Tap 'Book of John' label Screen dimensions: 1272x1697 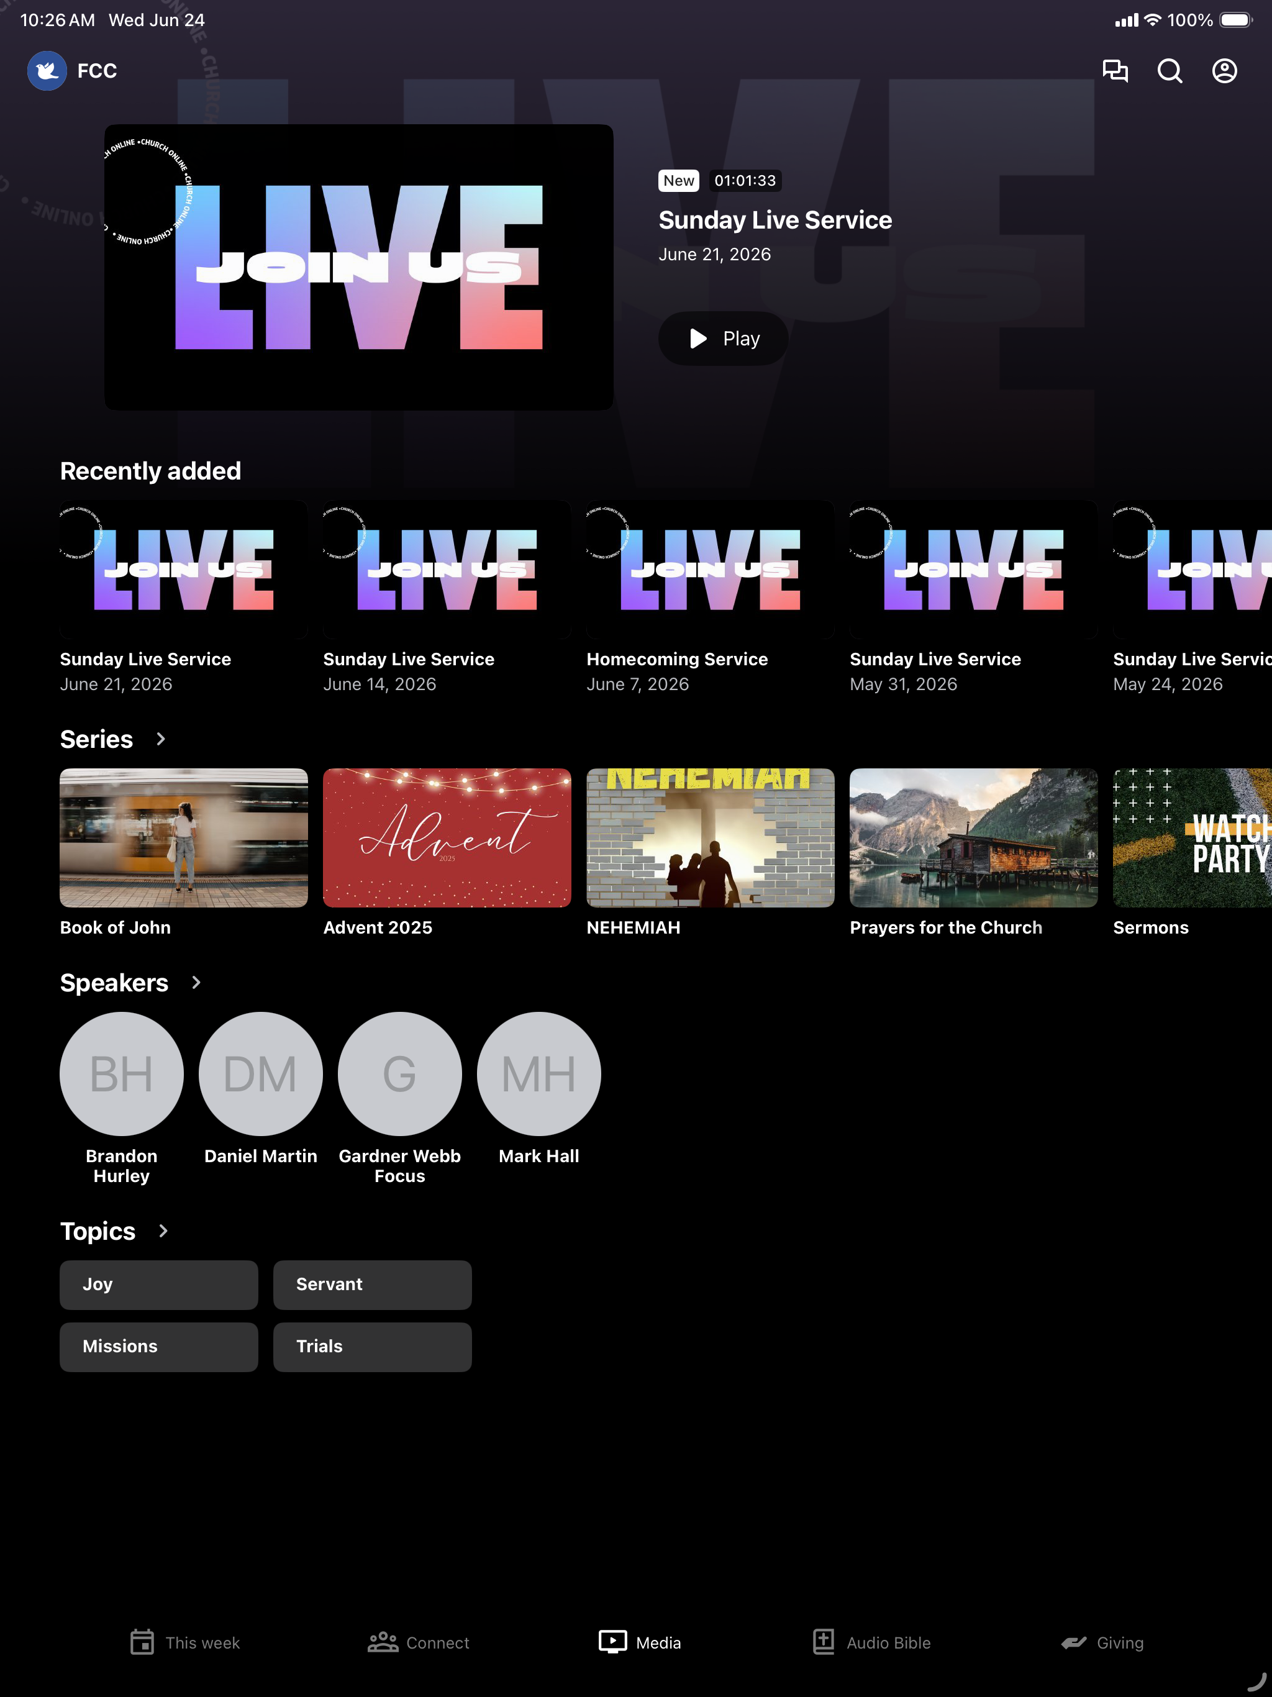click(115, 927)
